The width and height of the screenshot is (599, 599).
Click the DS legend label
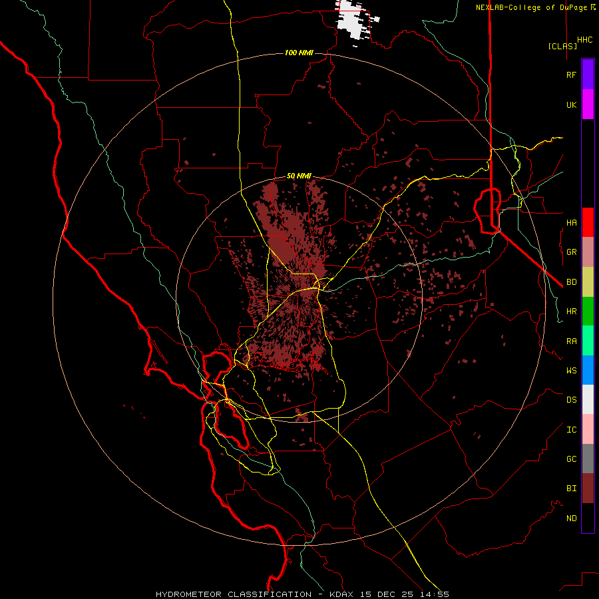coord(571,400)
